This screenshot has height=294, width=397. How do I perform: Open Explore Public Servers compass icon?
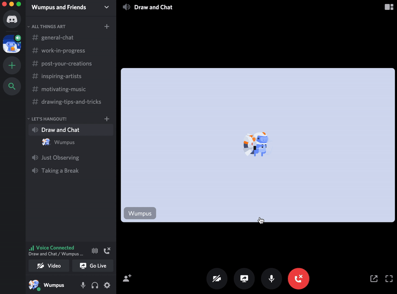12,86
